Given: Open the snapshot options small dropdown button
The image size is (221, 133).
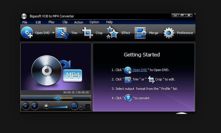Looking at the screenshot, I should 81,108.
